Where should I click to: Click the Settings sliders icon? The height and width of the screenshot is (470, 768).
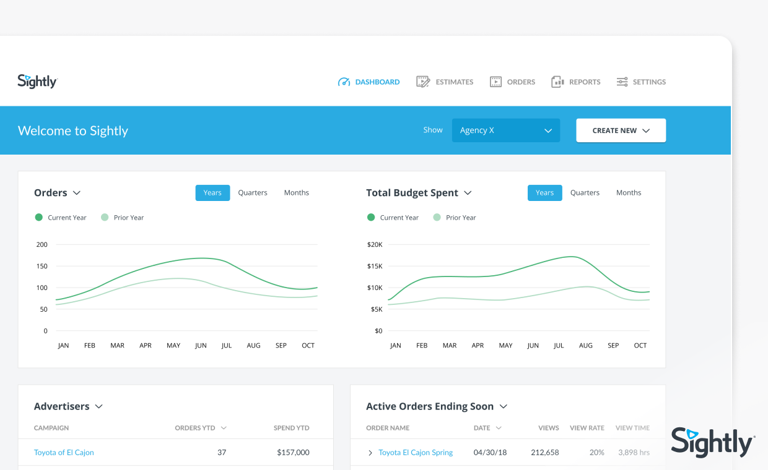(x=622, y=82)
